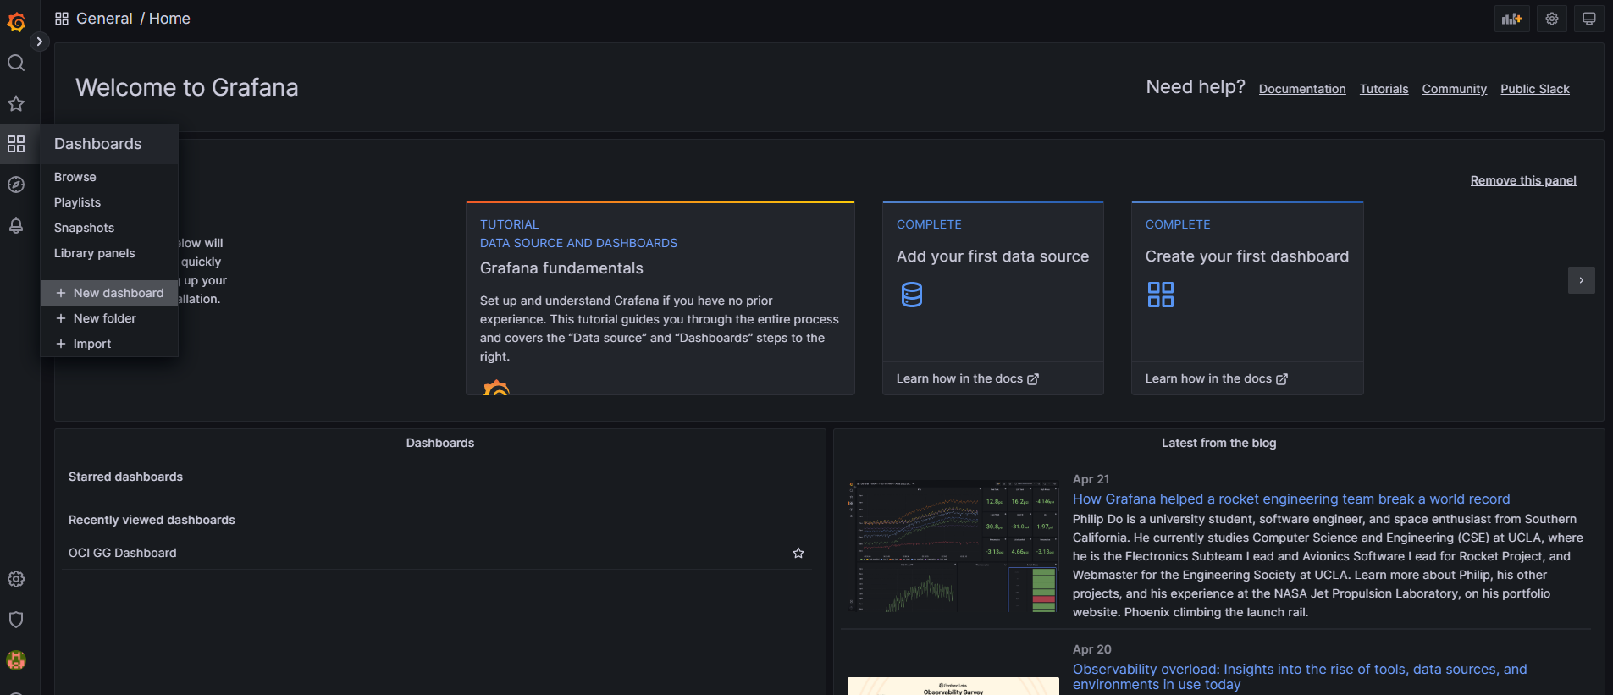Image resolution: width=1613 pixels, height=695 pixels.
Task: Click the Apr 21 blog date
Action: pyautogui.click(x=1091, y=479)
